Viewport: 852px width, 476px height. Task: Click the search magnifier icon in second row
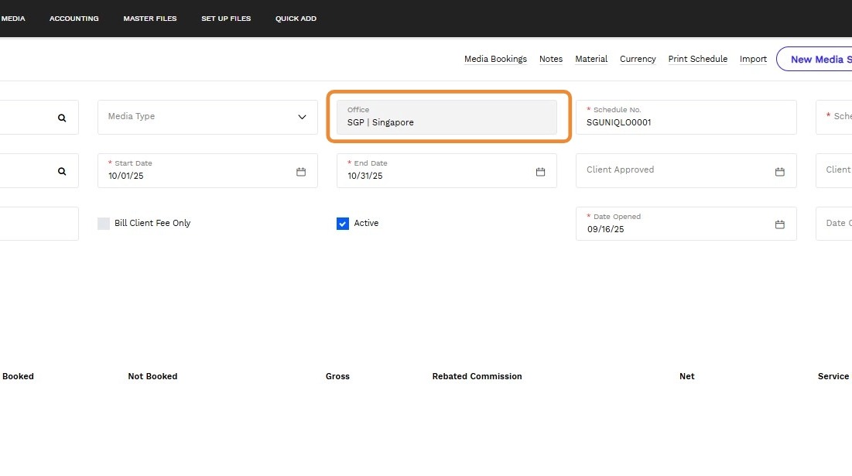62,171
